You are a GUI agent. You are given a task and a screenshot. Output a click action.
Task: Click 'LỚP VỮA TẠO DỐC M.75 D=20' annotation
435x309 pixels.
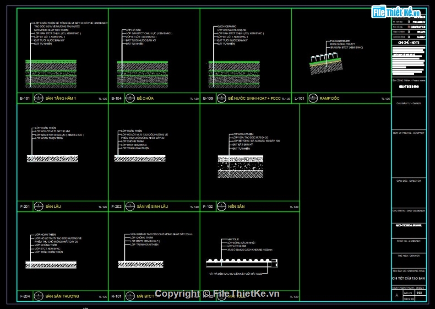click(x=250, y=137)
